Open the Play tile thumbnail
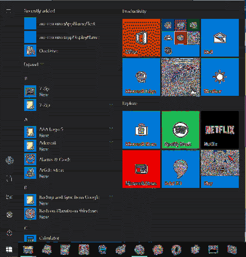Screen dimensions: 246x257 coord(220,168)
